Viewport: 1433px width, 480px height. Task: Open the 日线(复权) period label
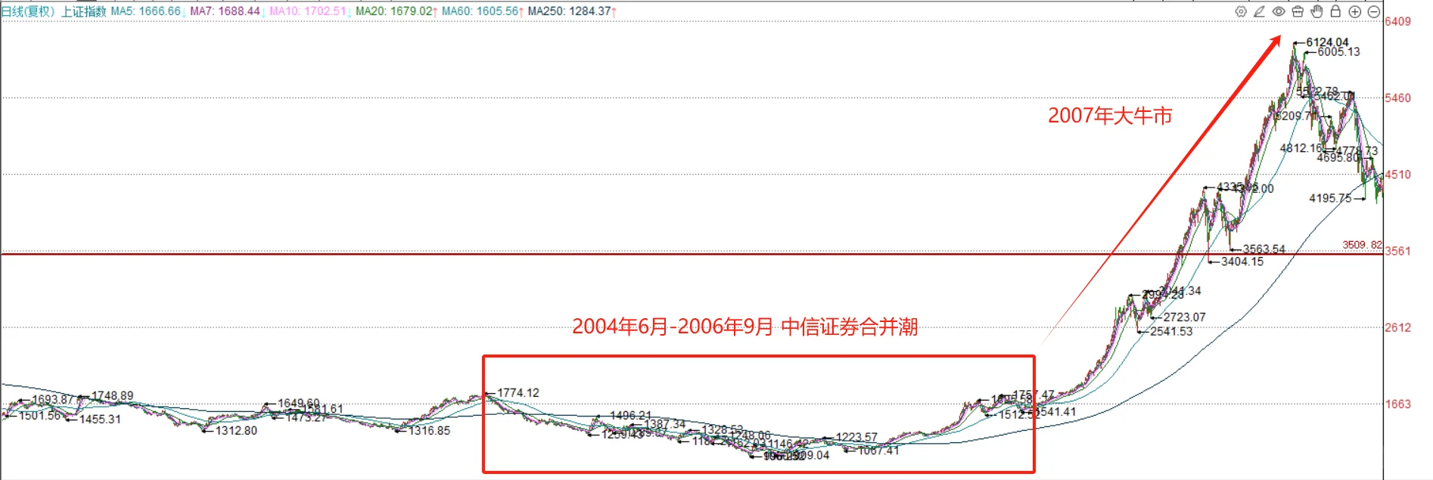[29, 11]
